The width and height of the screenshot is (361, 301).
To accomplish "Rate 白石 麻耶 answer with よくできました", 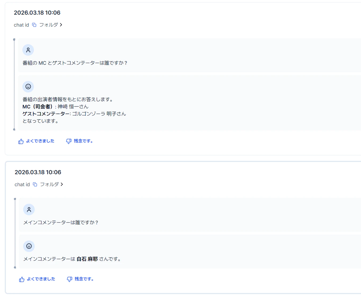I will pos(41,279).
